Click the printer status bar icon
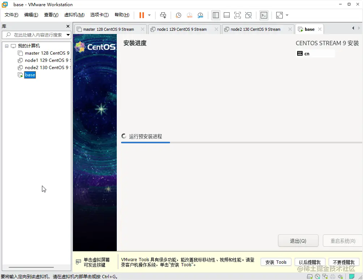 pos(333,276)
